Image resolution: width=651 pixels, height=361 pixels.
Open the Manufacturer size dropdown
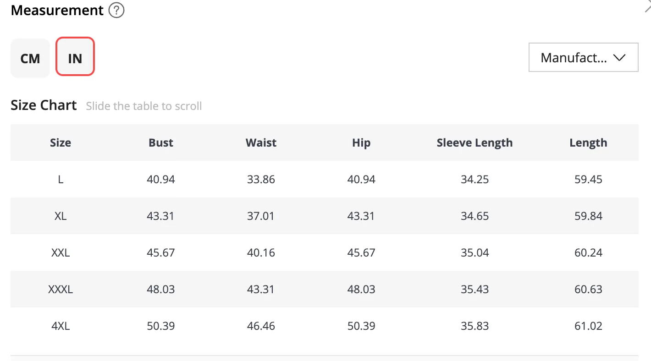(583, 57)
